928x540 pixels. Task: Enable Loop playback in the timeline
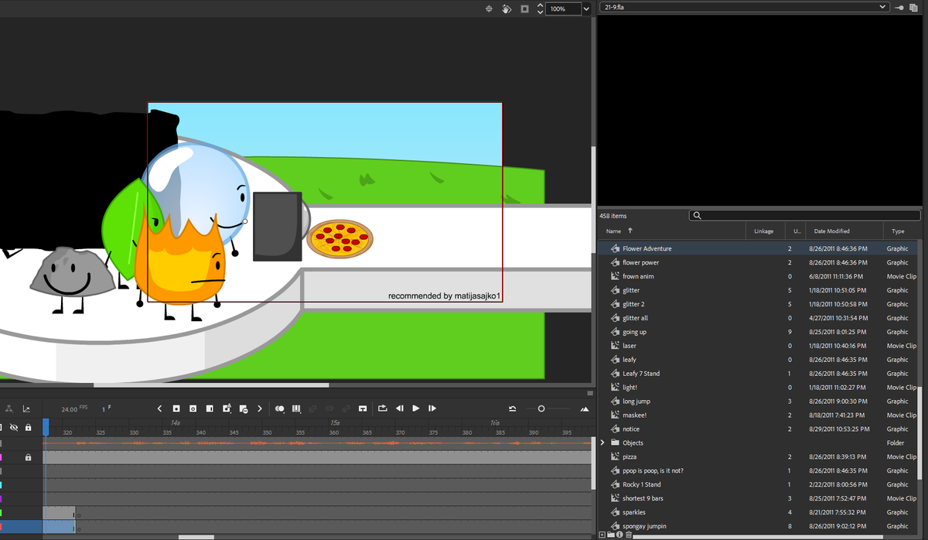[x=381, y=408]
